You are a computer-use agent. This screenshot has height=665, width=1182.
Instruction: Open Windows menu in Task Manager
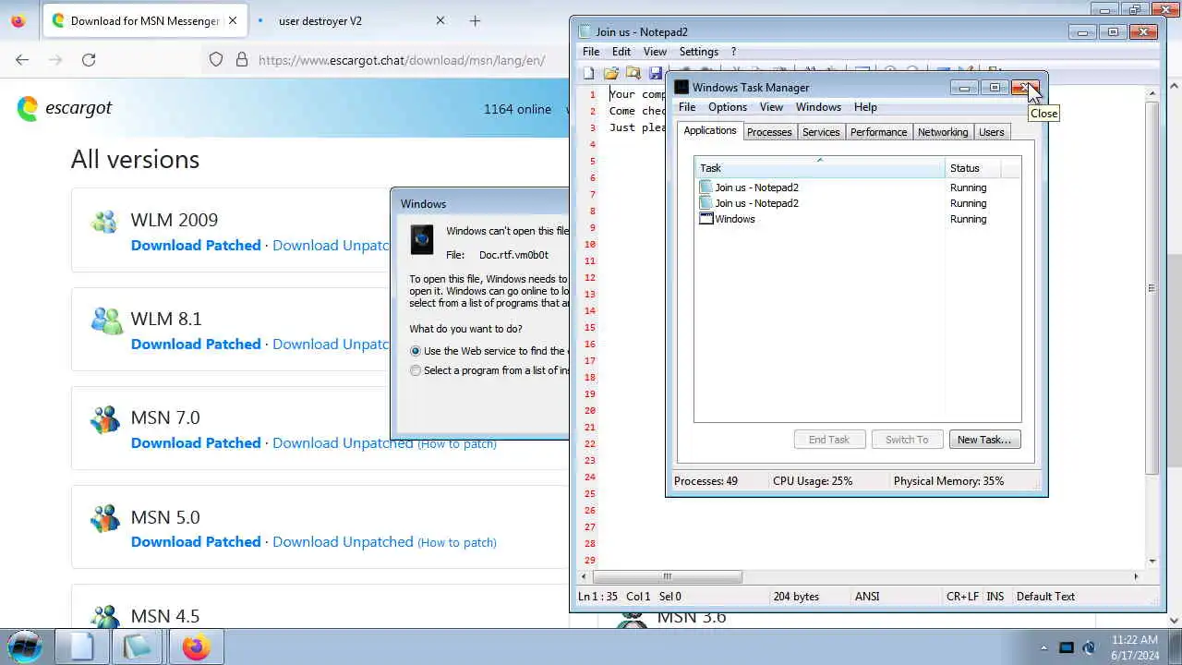(818, 107)
